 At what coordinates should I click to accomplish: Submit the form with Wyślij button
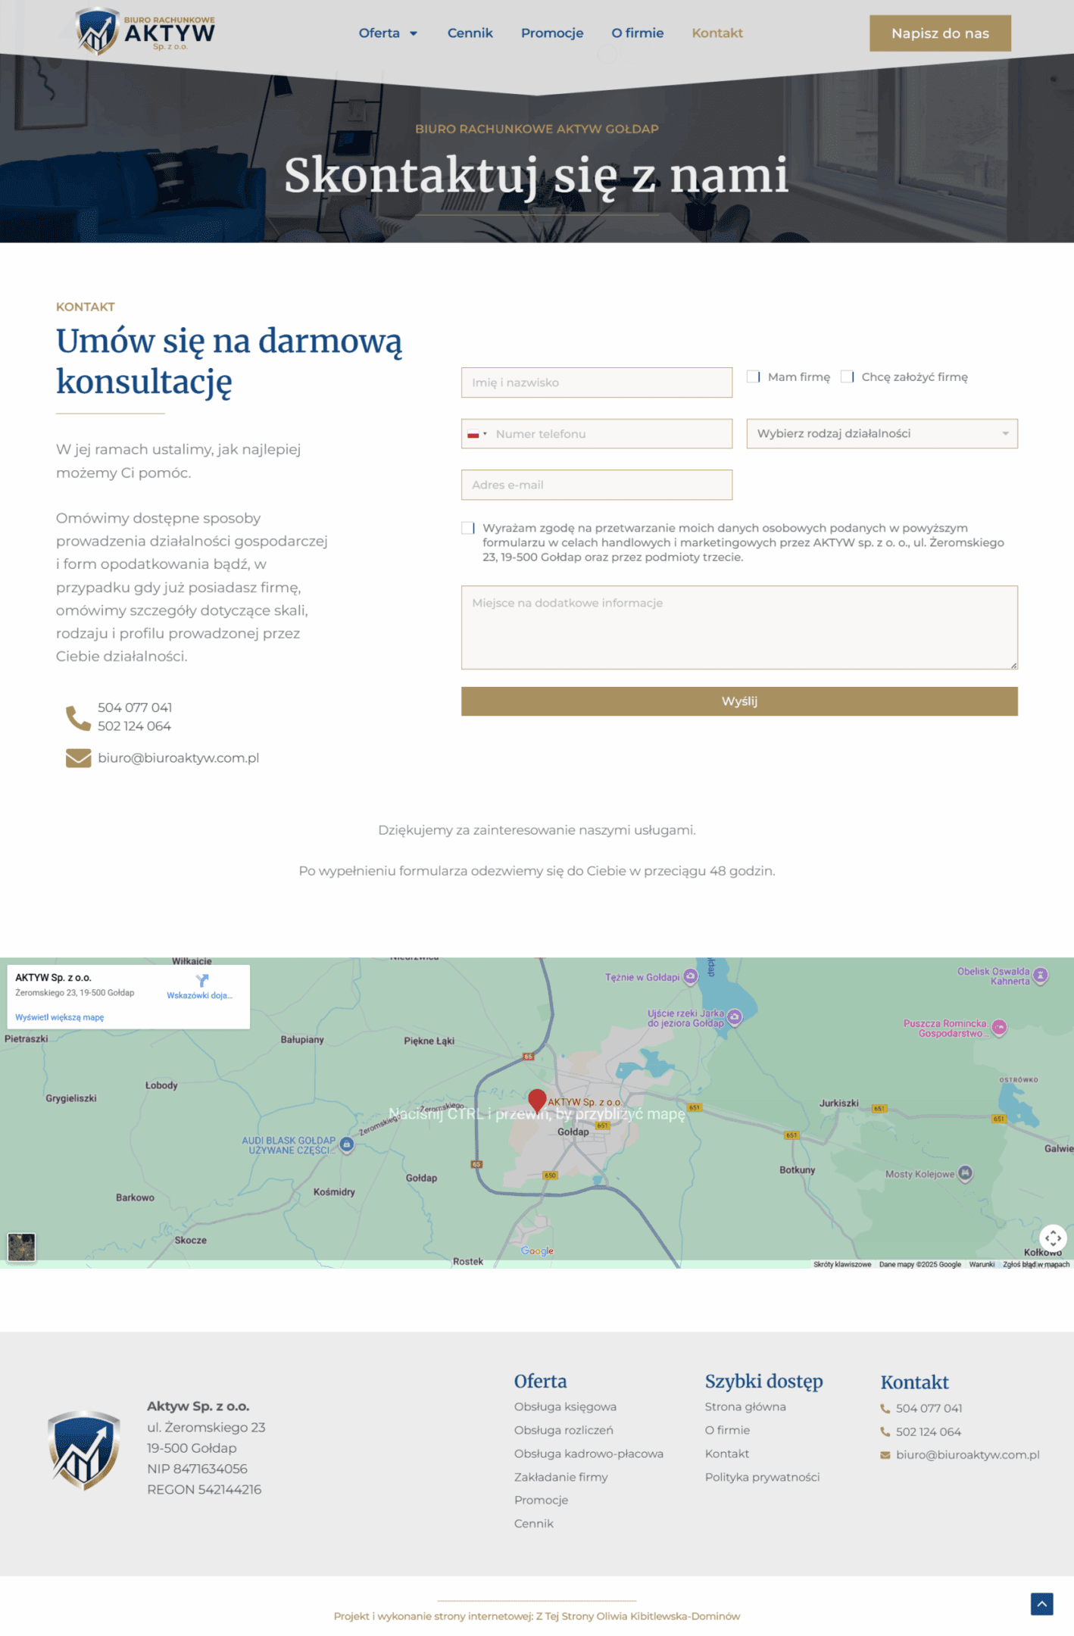(738, 701)
